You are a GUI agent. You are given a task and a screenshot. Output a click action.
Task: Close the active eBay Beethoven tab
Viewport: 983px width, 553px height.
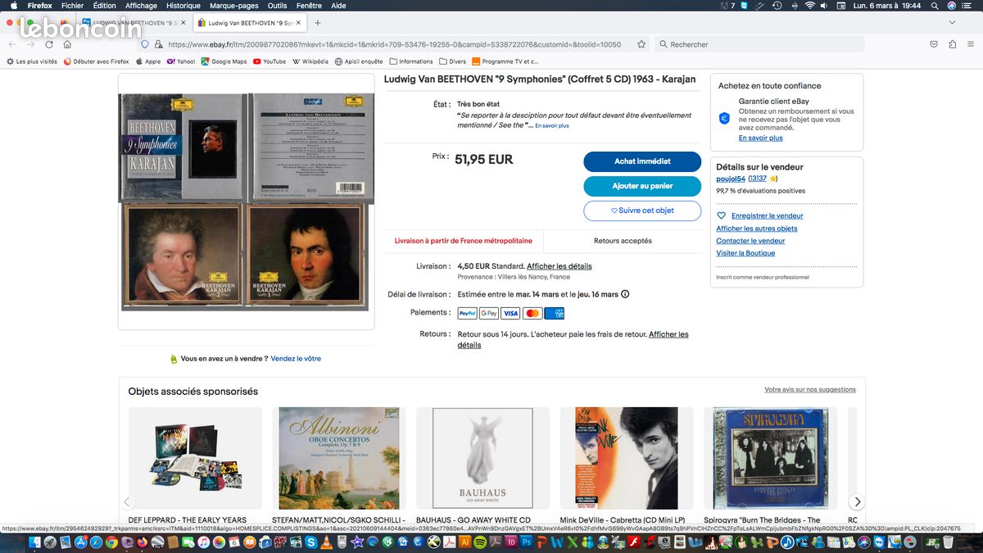tap(300, 23)
